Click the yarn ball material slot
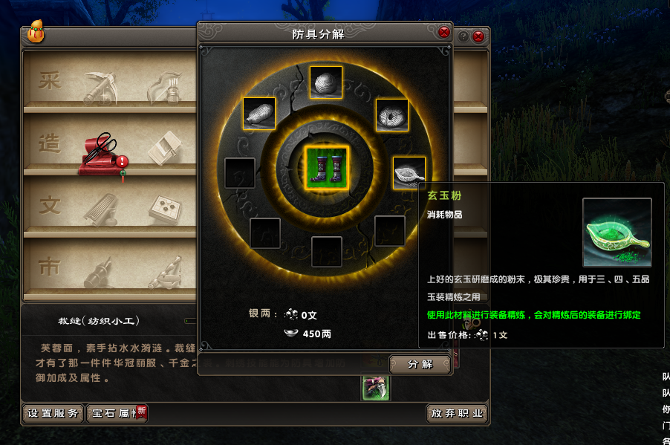 (x=326, y=82)
